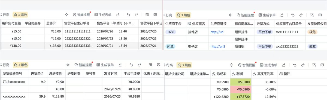Select the 售货平台主订单号 column header
The height and width of the screenshot is (100, 327).
coord(78,24)
